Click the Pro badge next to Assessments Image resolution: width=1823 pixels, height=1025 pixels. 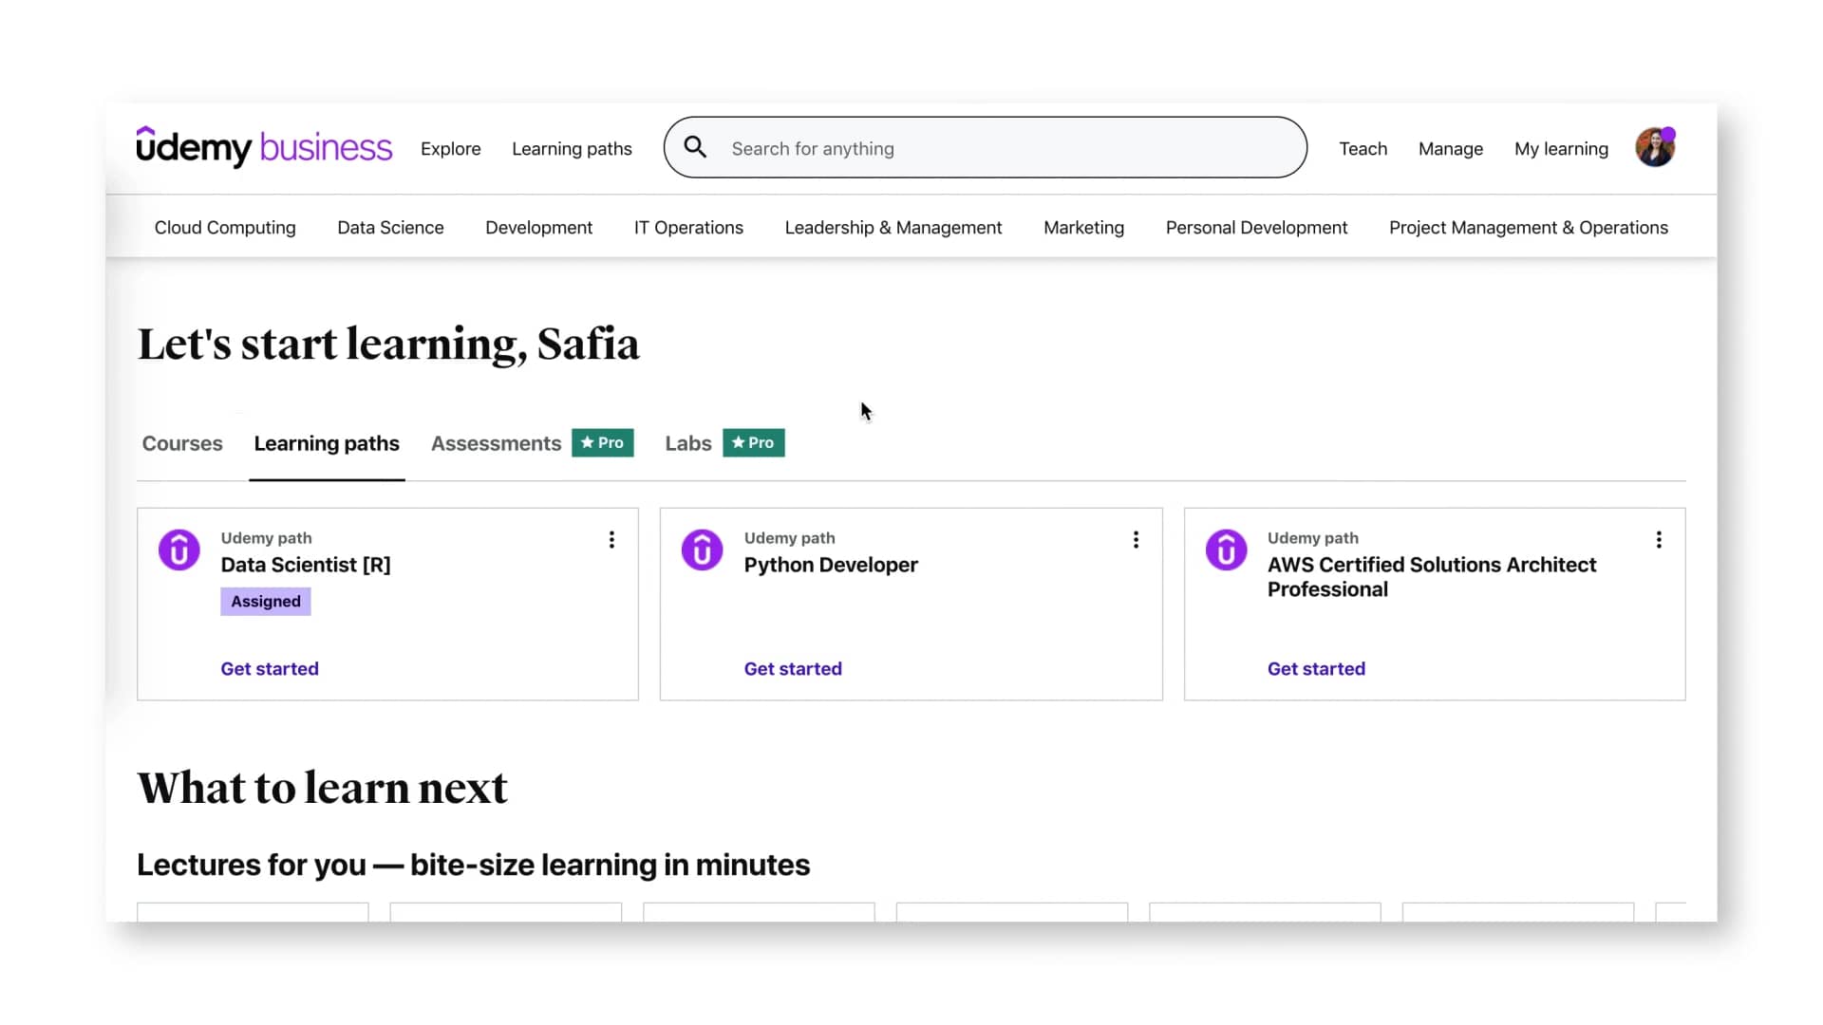[x=602, y=443]
